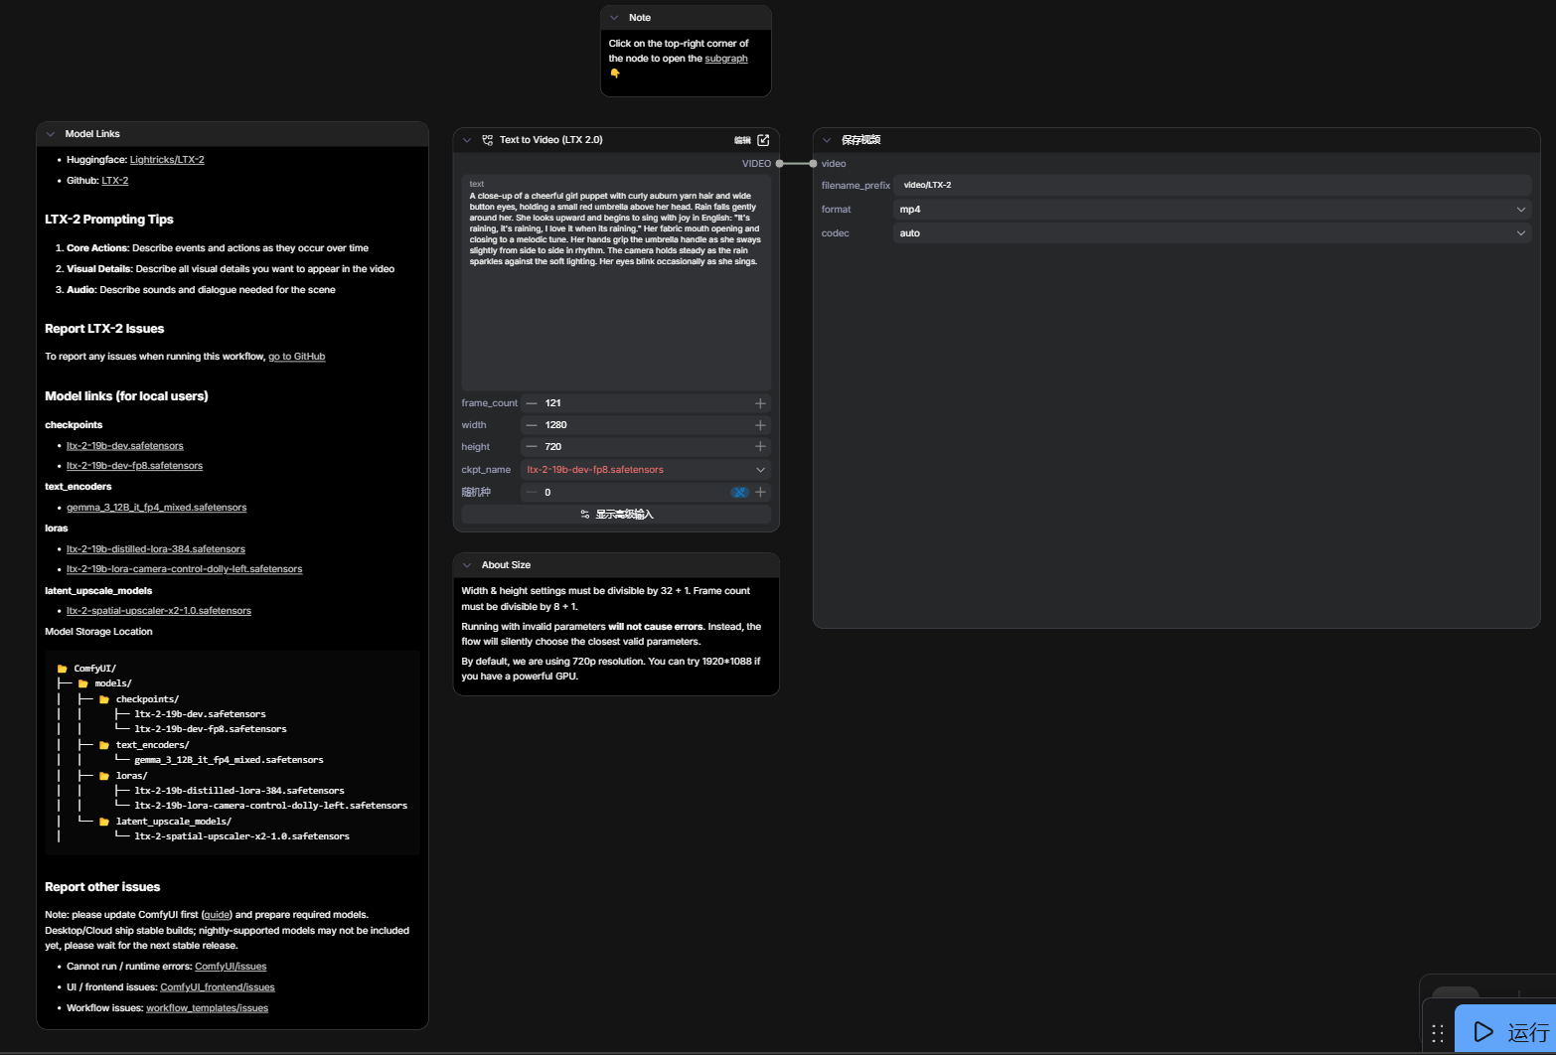Click 'Model links (for local users)' heading

click(126, 396)
